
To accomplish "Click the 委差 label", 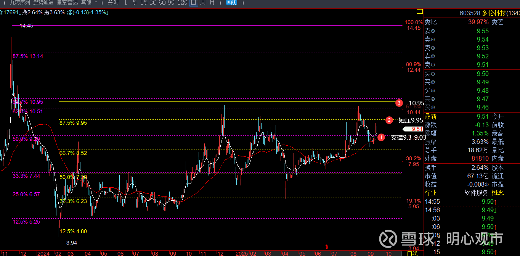I will pos(498,22).
